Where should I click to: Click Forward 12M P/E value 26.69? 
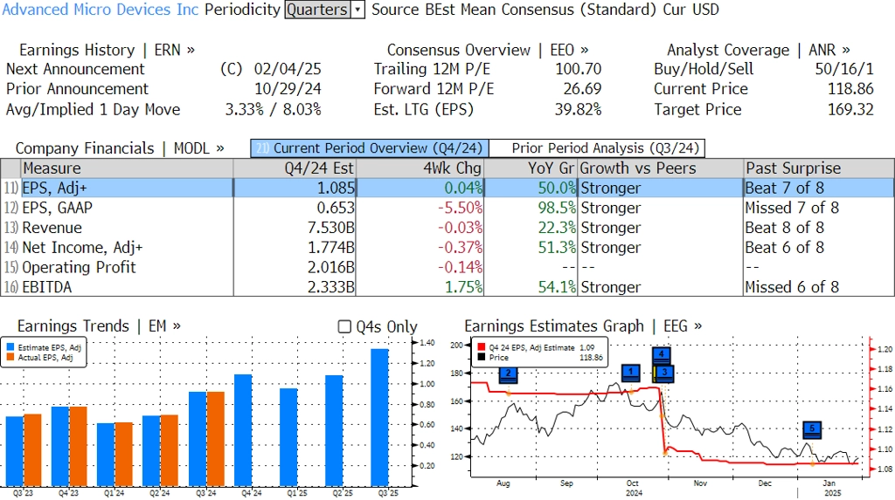[582, 89]
